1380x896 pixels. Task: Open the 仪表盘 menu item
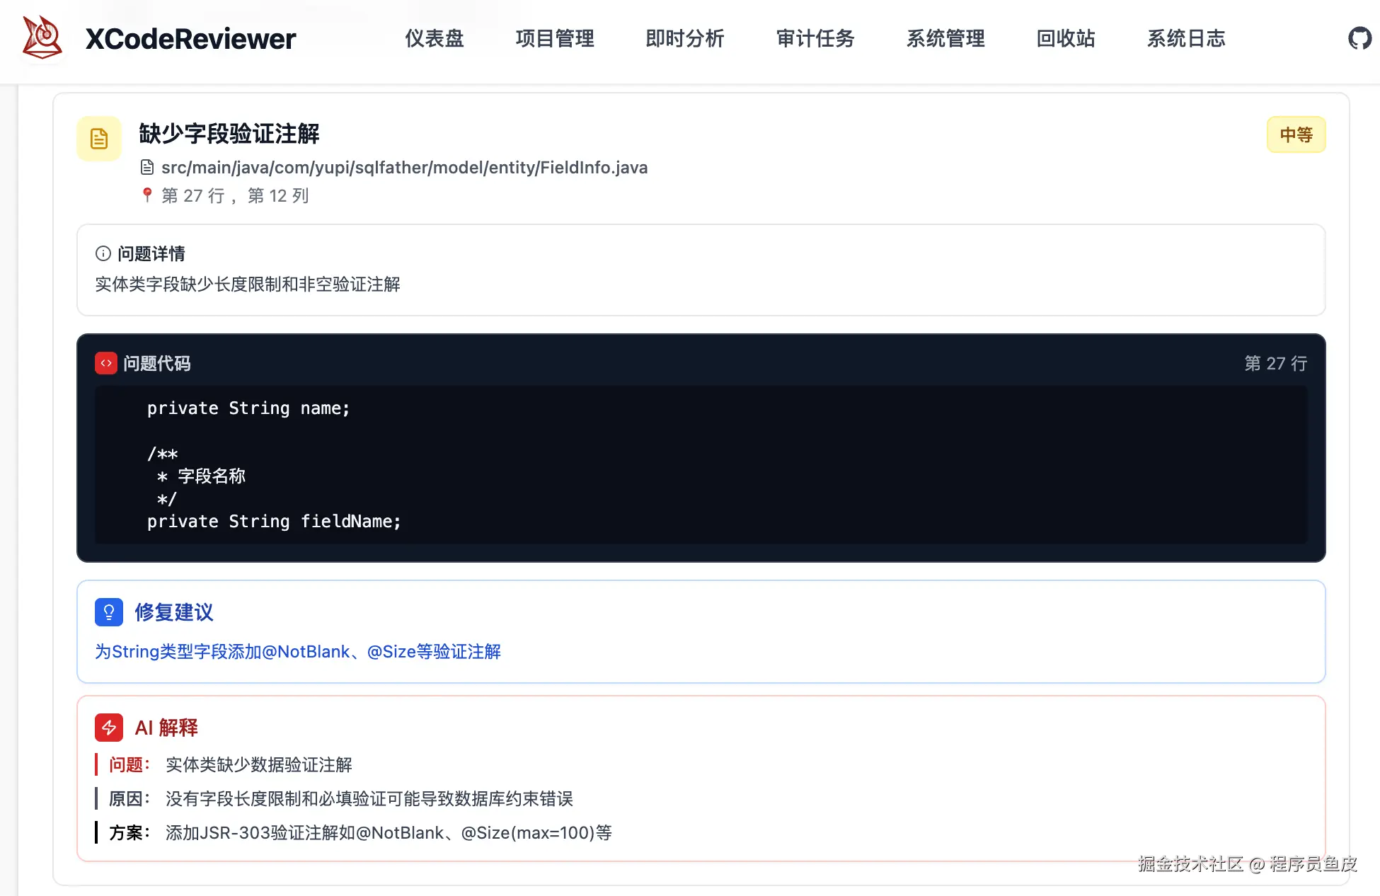pos(434,38)
